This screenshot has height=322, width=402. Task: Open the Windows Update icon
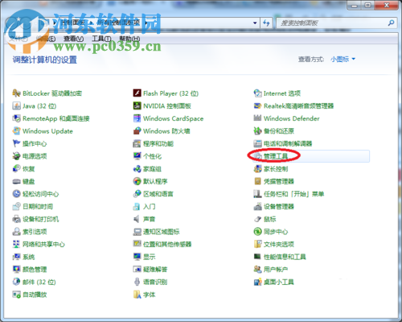point(16,131)
